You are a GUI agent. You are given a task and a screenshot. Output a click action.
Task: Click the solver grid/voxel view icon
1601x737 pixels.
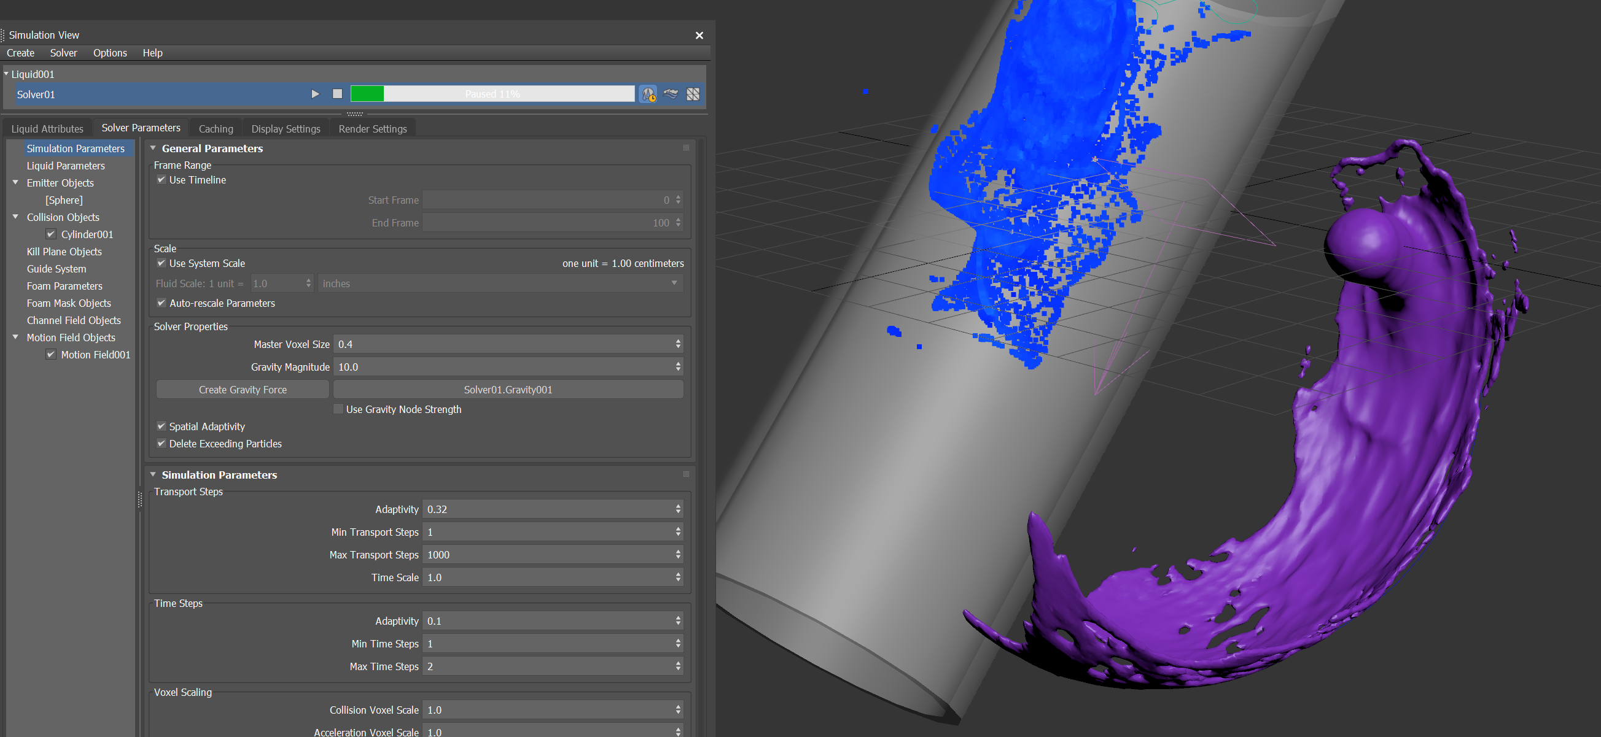(695, 95)
